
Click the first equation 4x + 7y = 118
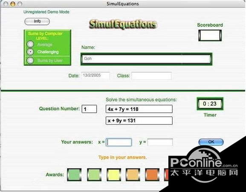click(139, 109)
